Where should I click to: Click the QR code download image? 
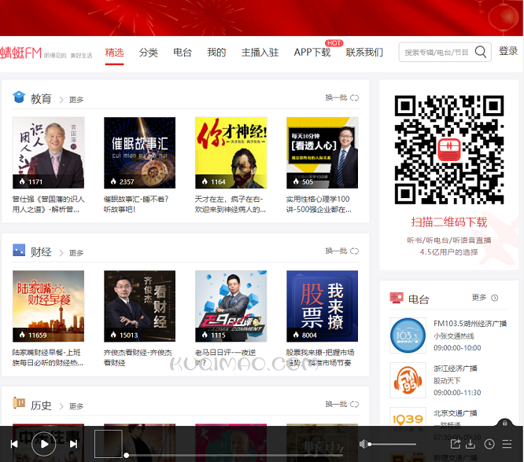point(449,149)
